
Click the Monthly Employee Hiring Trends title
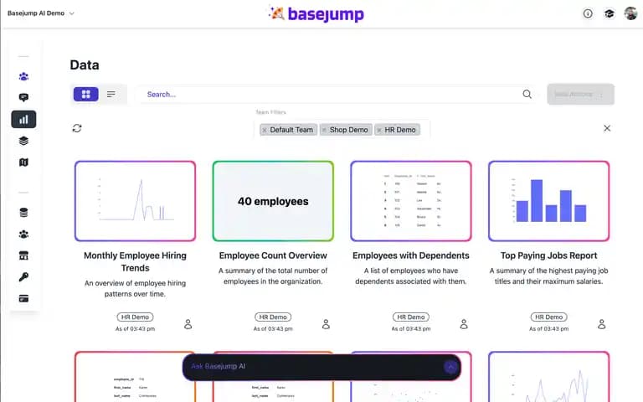tap(135, 261)
